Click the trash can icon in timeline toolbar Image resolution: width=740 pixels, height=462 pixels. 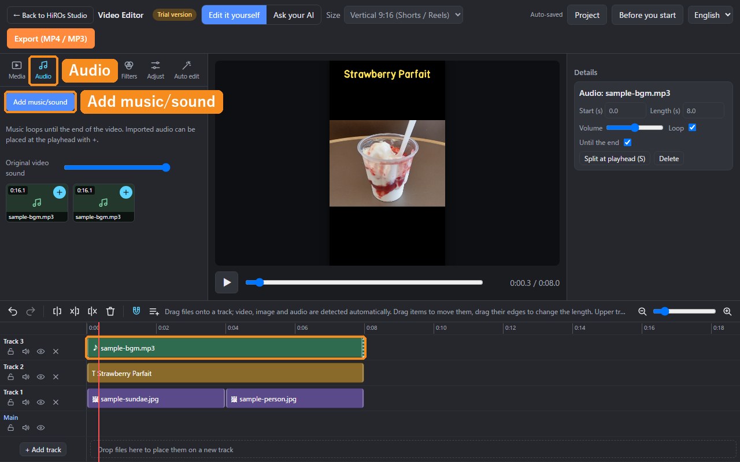(x=110, y=311)
